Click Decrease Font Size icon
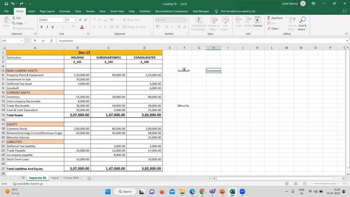 pos(85,20)
